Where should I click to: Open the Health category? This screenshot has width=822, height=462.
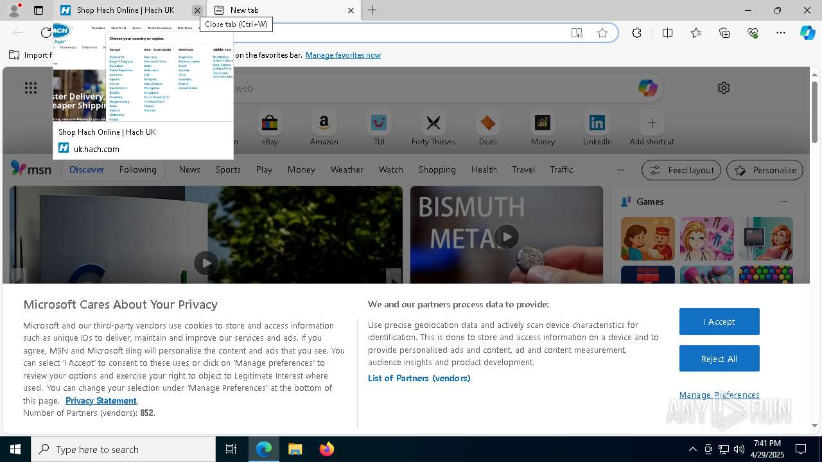(x=484, y=169)
